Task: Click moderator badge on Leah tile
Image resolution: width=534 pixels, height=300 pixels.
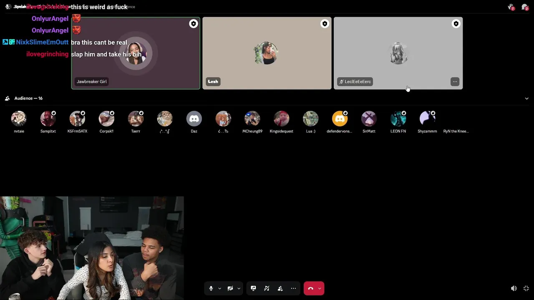Action: pyautogui.click(x=325, y=24)
